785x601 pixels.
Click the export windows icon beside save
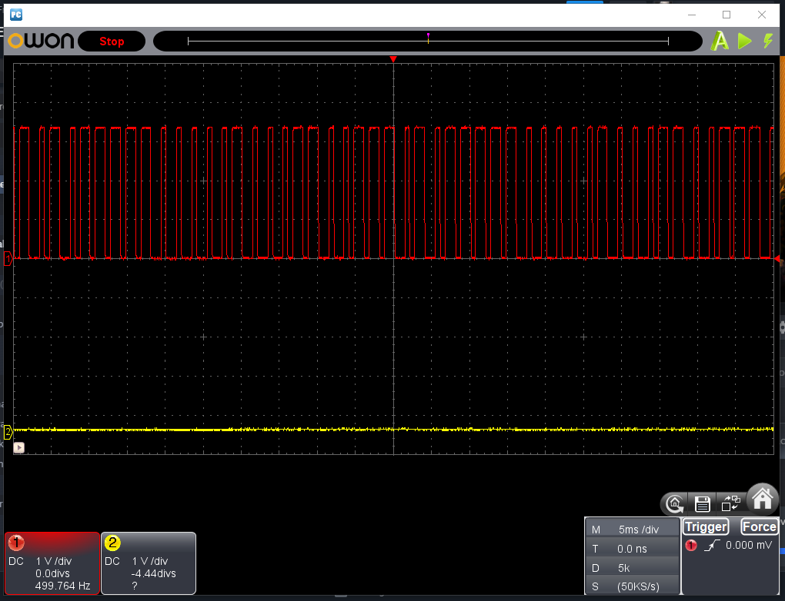731,503
